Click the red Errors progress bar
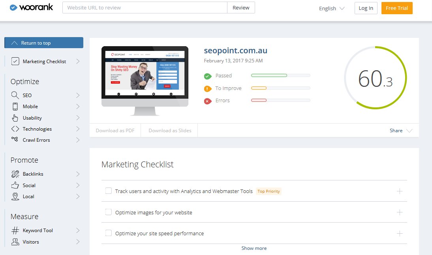This screenshot has height=255, width=432. [x=280, y=100]
